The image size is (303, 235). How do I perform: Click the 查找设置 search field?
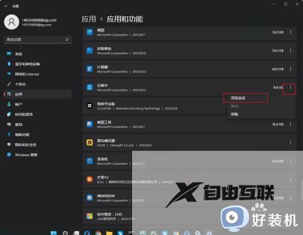(38, 39)
